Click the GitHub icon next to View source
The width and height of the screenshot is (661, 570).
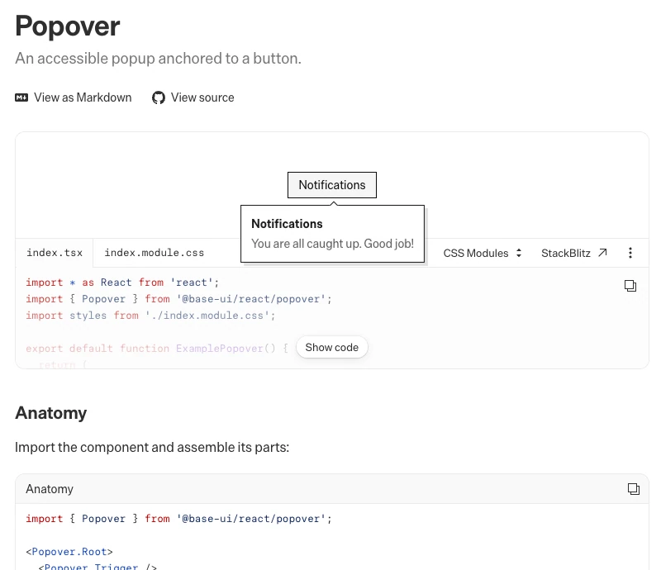pyautogui.click(x=159, y=97)
